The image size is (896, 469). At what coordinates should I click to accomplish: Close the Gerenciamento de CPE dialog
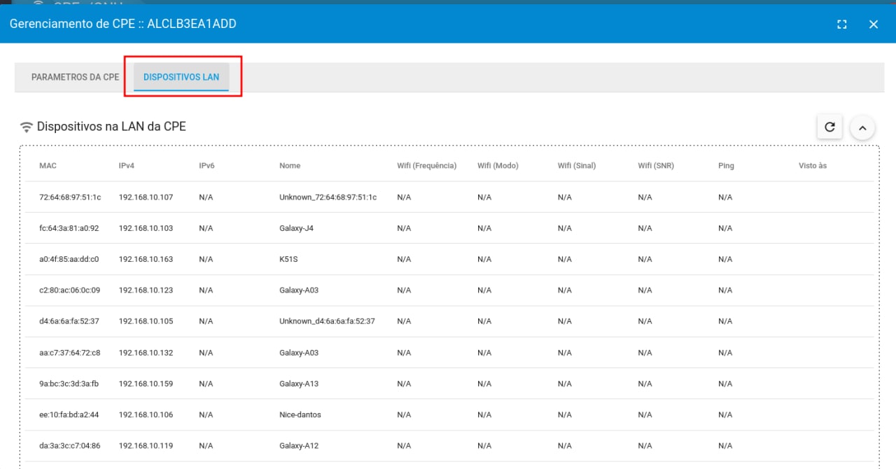(874, 24)
